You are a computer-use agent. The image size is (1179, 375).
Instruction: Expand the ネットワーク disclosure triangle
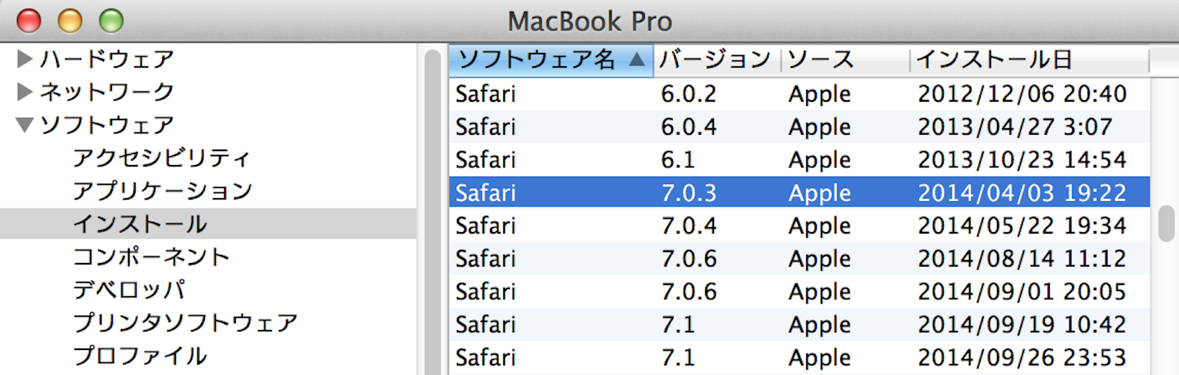24,91
